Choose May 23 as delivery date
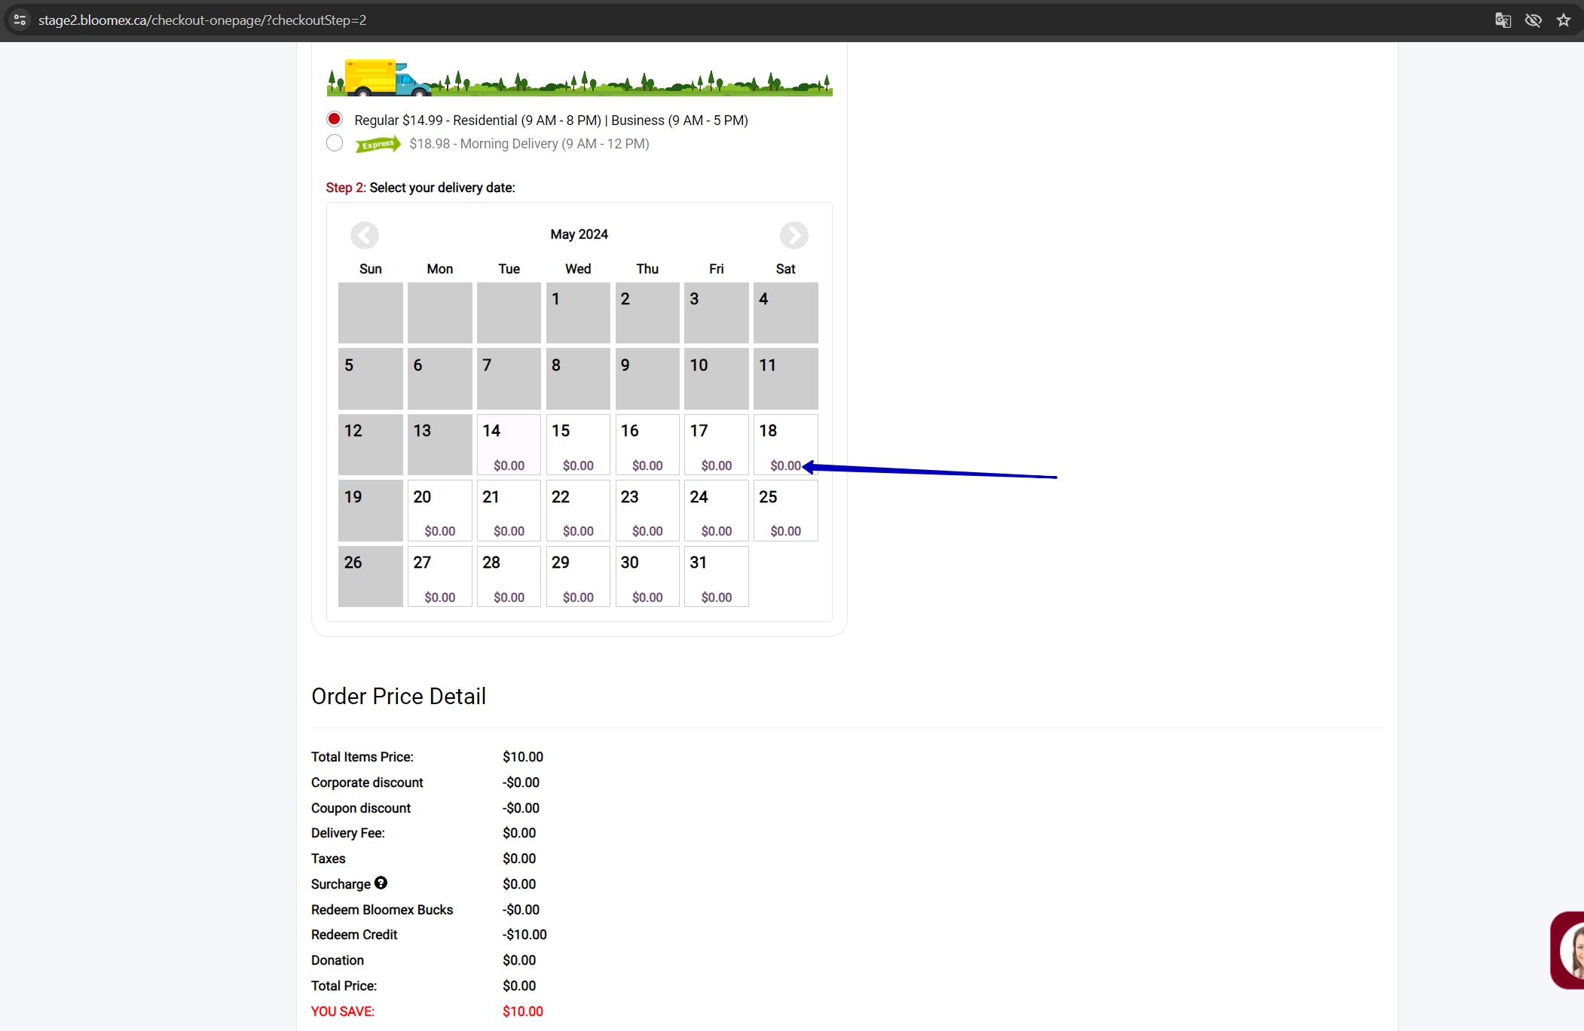Viewport: 1584px width, 1031px height. [x=647, y=511]
